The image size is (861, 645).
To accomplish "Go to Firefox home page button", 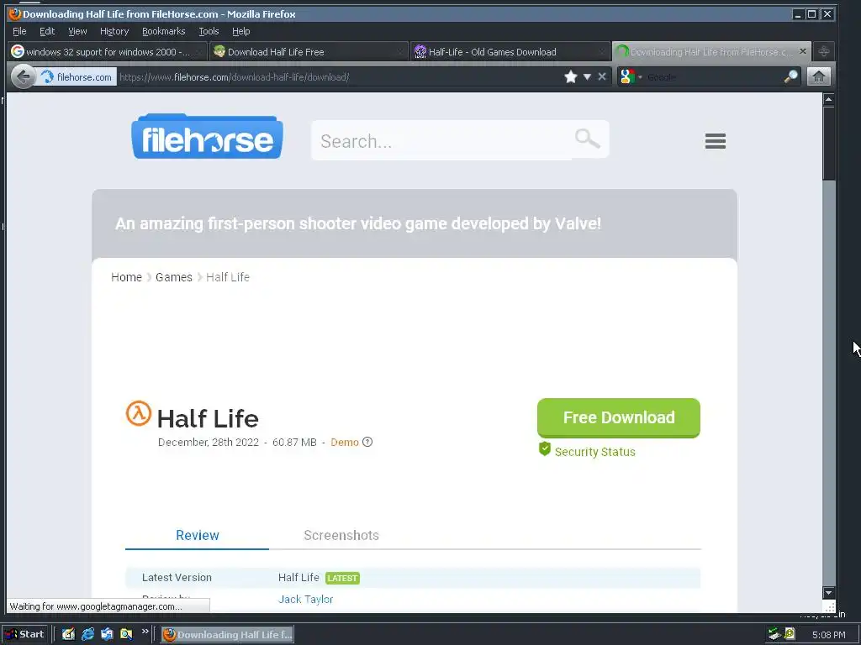I will [818, 76].
